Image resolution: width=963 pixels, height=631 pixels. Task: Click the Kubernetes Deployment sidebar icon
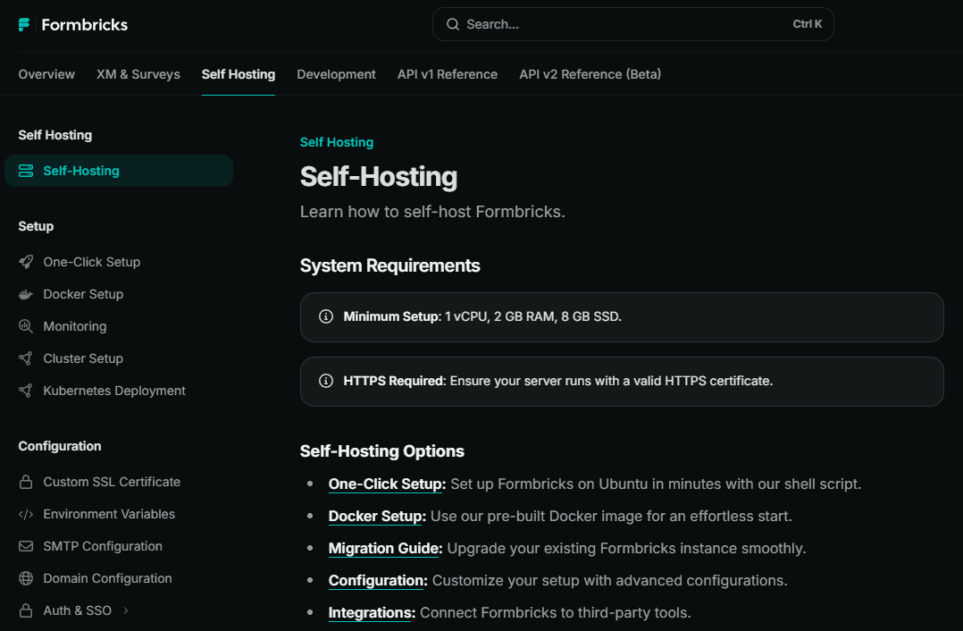click(x=26, y=391)
